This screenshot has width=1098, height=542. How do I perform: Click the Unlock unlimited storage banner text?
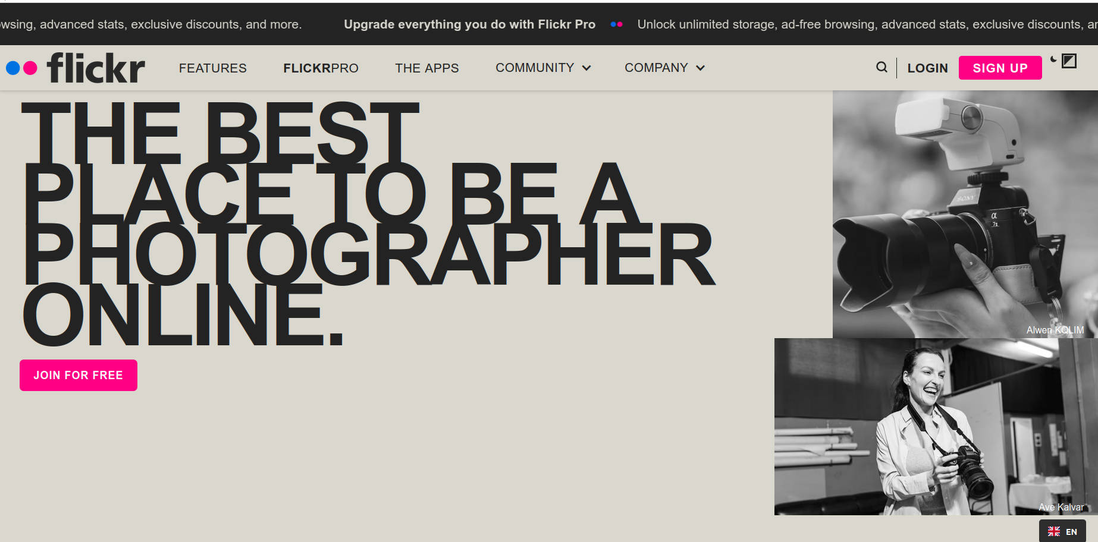click(862, 24)
